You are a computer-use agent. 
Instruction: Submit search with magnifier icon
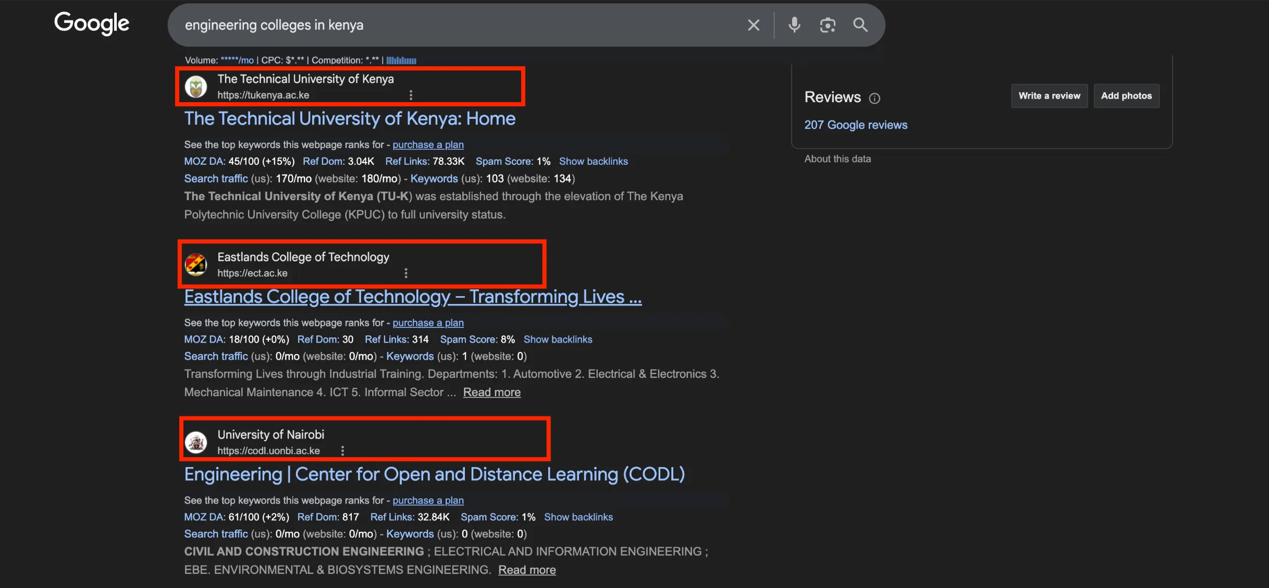pyautogui.click(x=860, y=24)
